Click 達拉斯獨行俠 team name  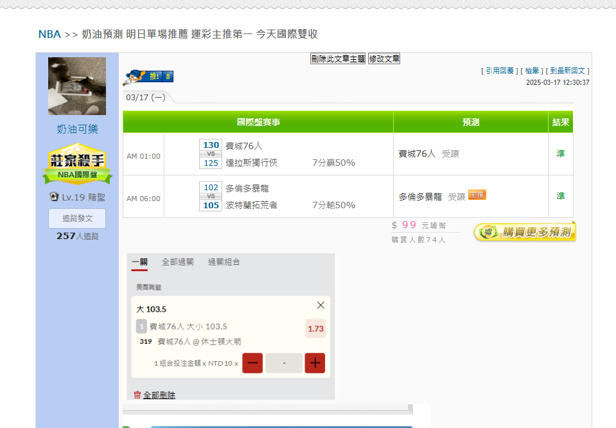tap(251, 163)
